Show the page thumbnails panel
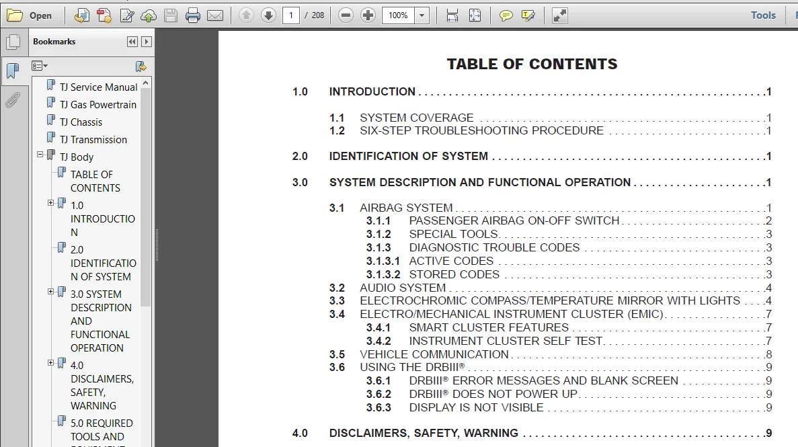 point(13,42)
